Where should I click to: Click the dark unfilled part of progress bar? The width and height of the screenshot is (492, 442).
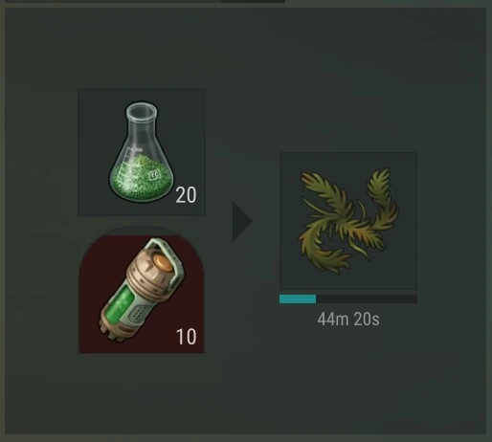[x=367, y=298]
